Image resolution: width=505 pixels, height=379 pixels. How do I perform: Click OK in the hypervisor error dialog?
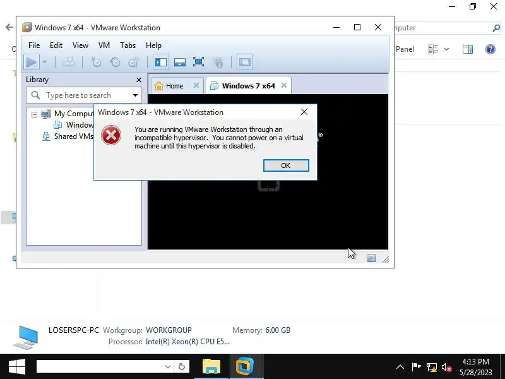pyautogui.click(x=286, y=165)
